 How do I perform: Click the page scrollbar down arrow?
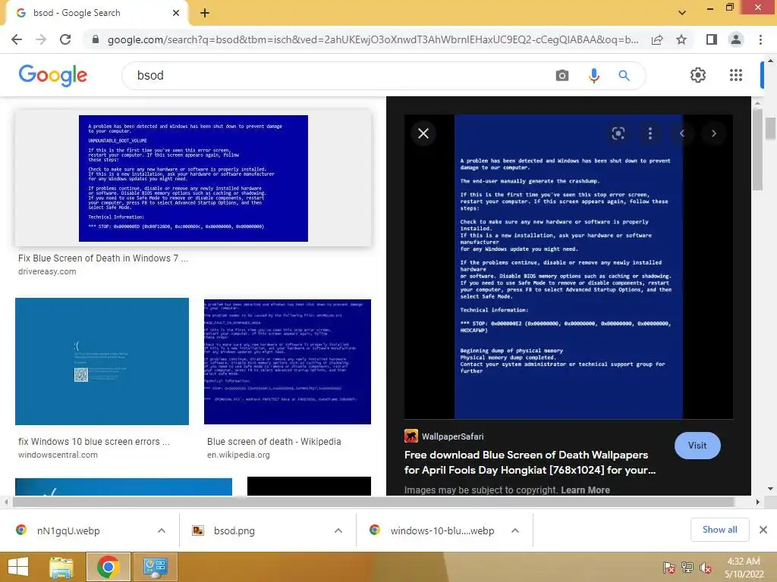pyautogui.click(x=770, y=489)
